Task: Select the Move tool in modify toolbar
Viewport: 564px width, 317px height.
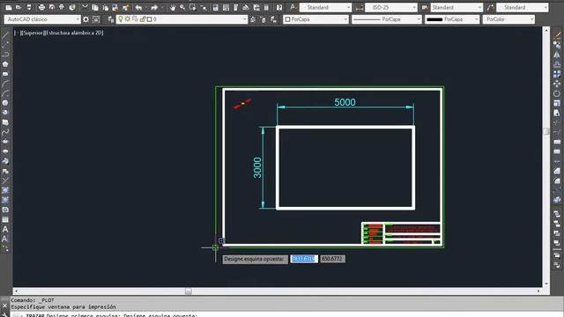Action: click(x=557, y=84)
